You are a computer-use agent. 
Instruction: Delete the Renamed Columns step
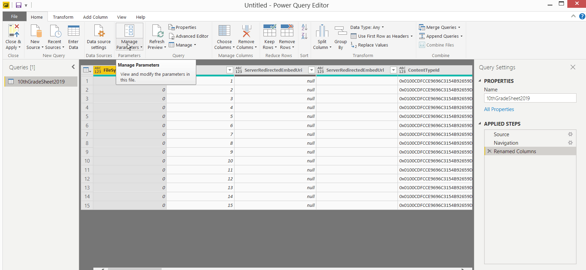489,151
